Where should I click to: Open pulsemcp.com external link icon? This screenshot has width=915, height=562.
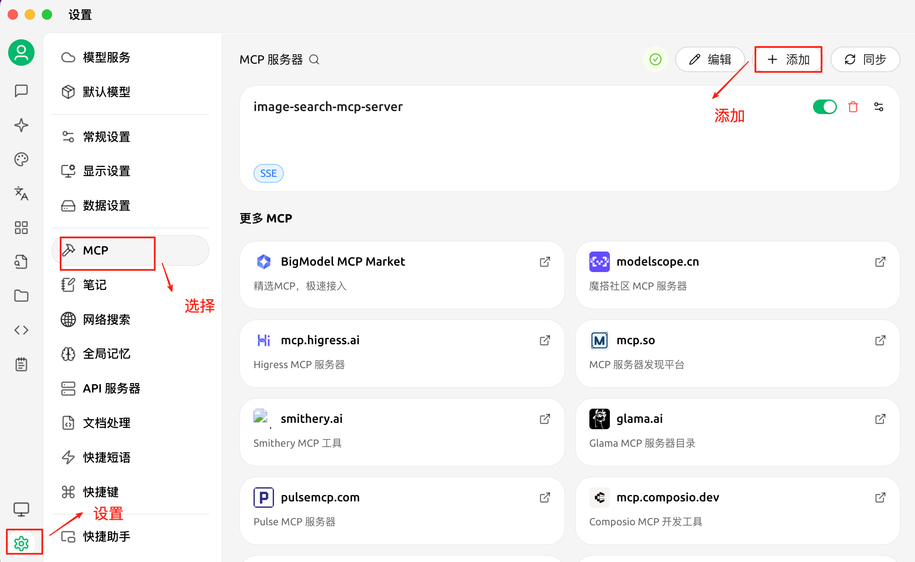coord(545,498)
